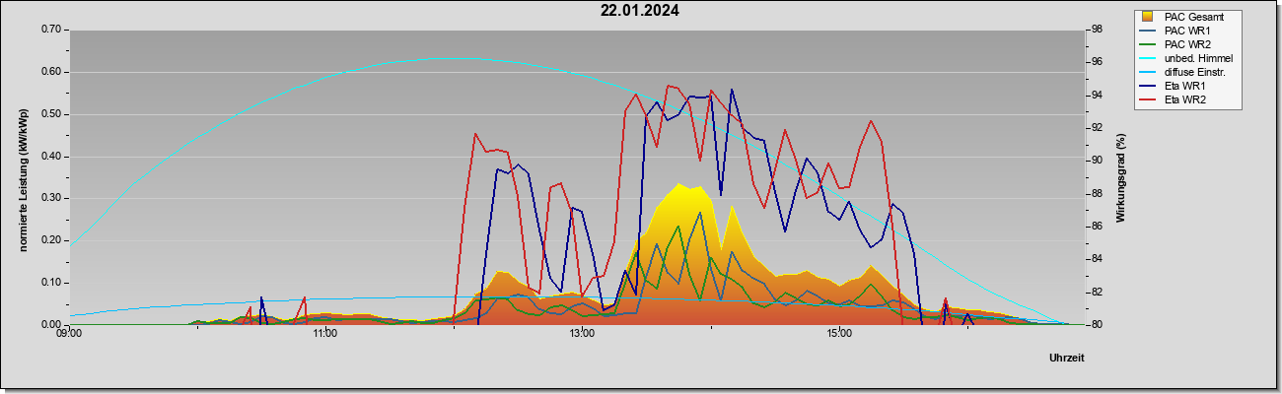Click the 11:00 time axis tick
The image size is (1282, 394).
(325, 333)
